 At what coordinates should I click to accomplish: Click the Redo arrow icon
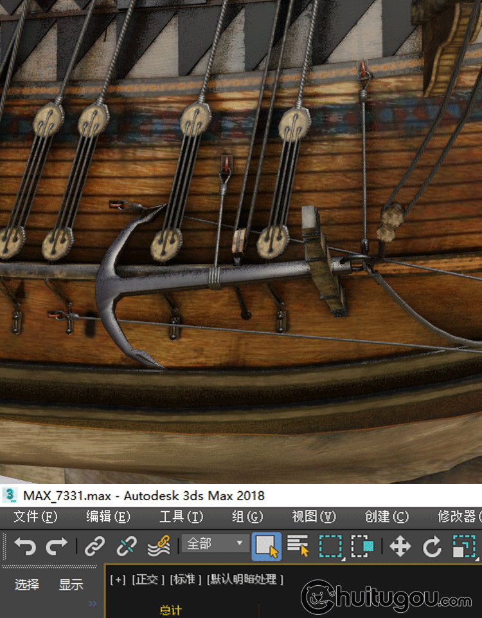[57, 547]
